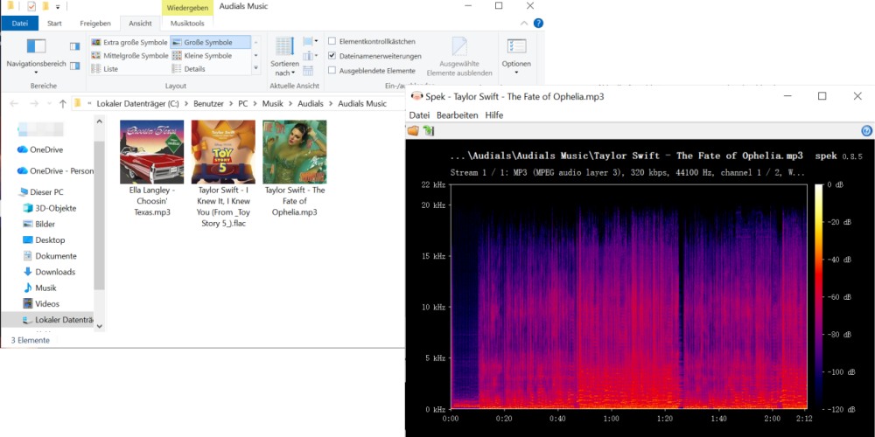Click Benutzer in address bar
The image size is (875, 437).
coord(209,104)
